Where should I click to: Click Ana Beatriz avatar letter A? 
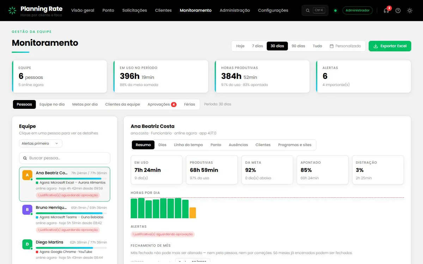point(27,175)
